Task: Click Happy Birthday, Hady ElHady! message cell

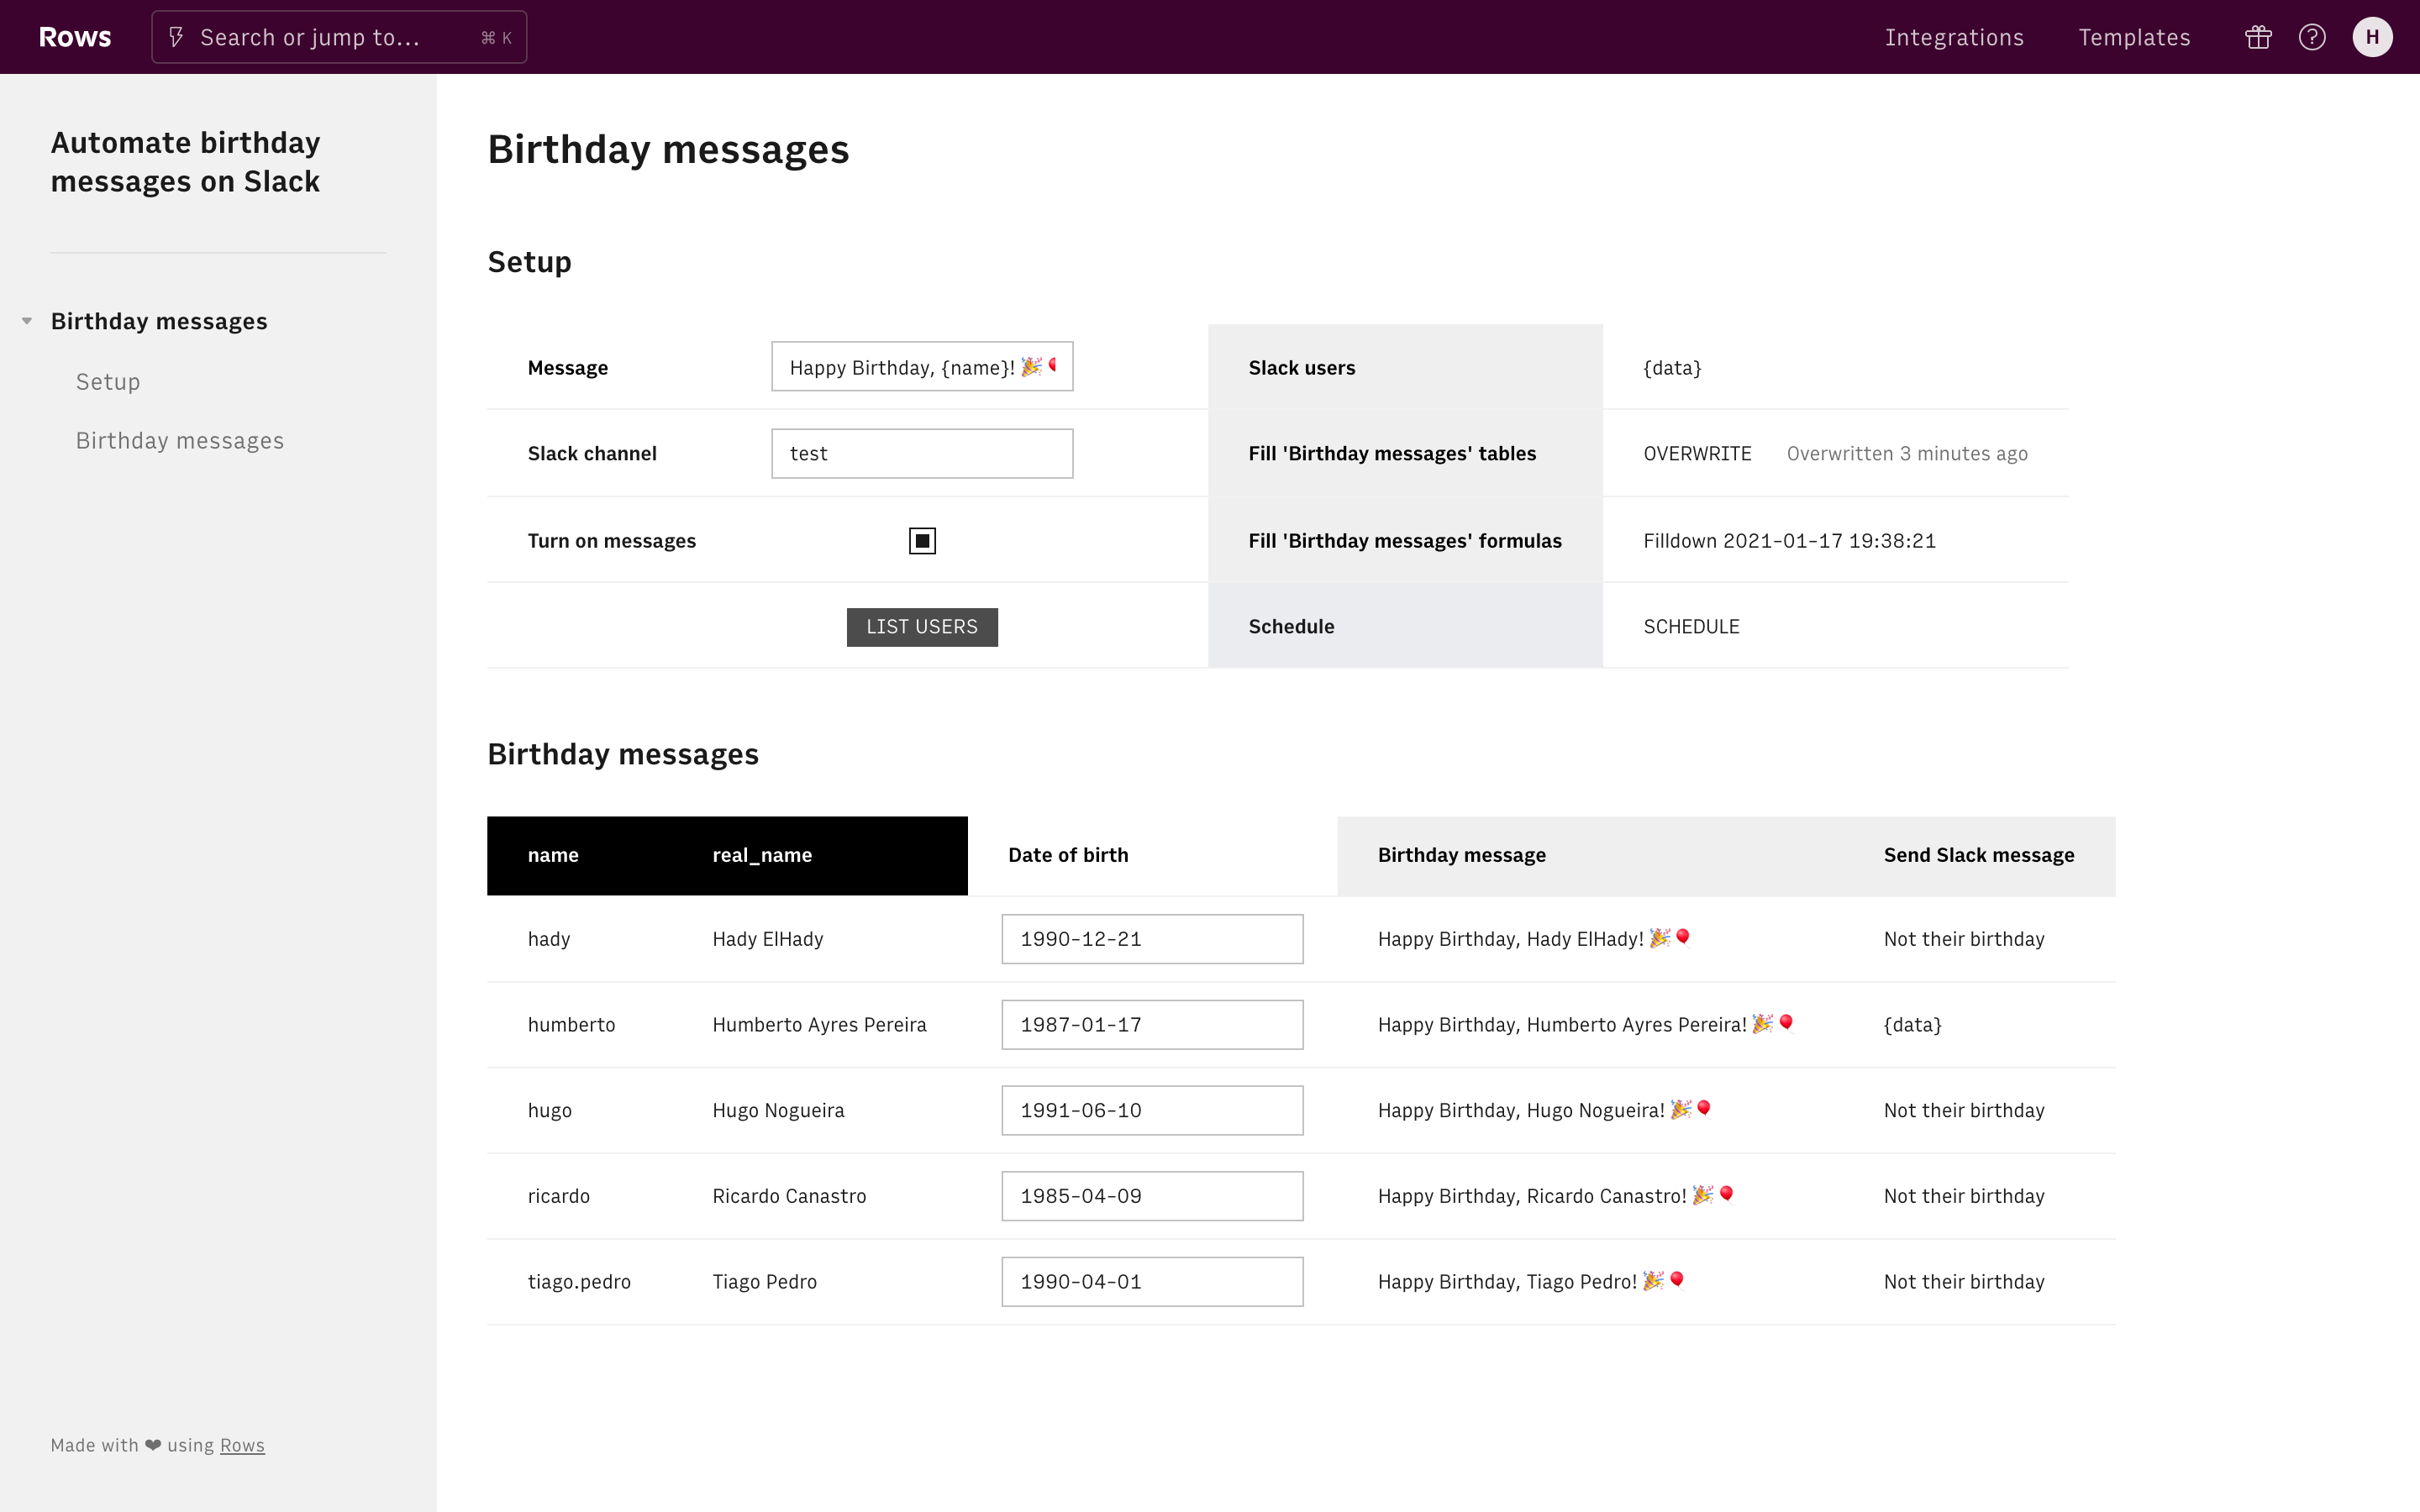Action: point(1534,939)
